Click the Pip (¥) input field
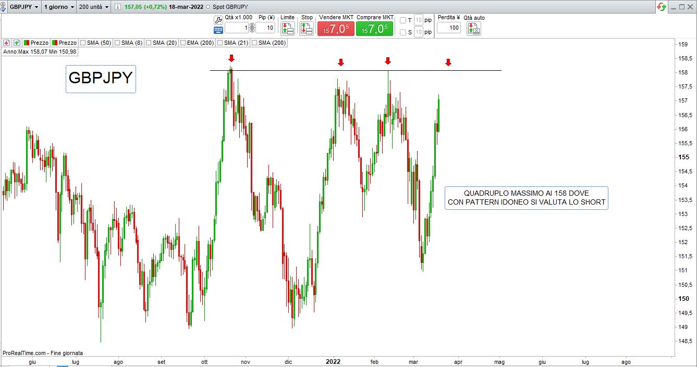 click(x=265, y=28)
